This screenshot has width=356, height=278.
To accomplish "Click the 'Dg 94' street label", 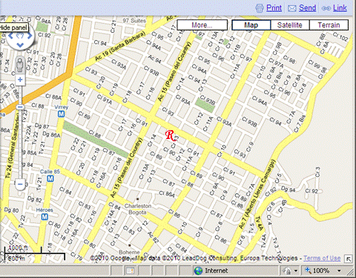I will pos(289,190).
